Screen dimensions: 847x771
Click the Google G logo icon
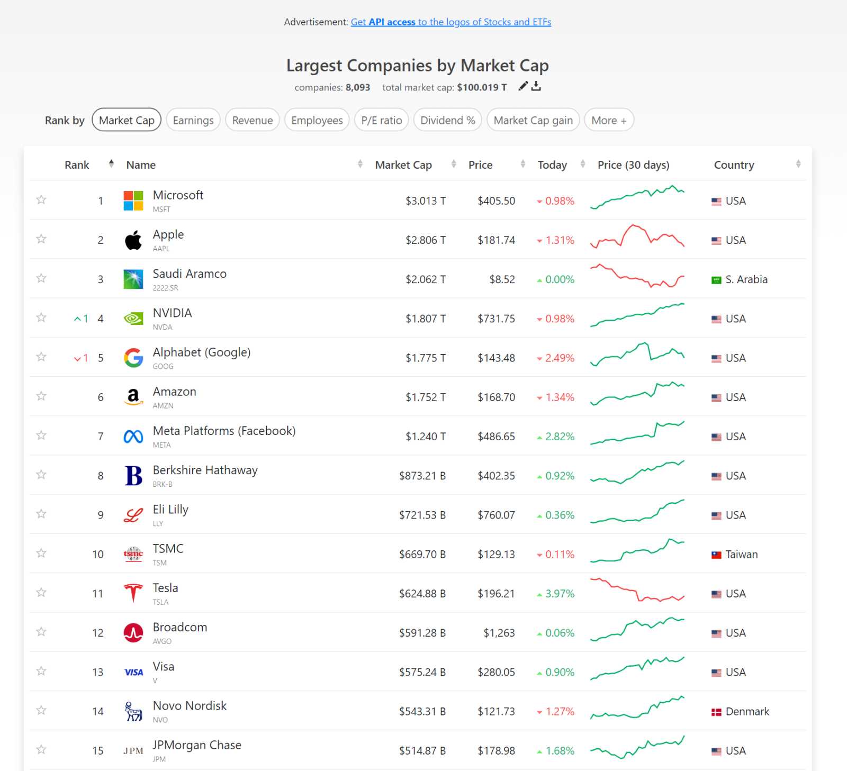(x=133, y=358)
